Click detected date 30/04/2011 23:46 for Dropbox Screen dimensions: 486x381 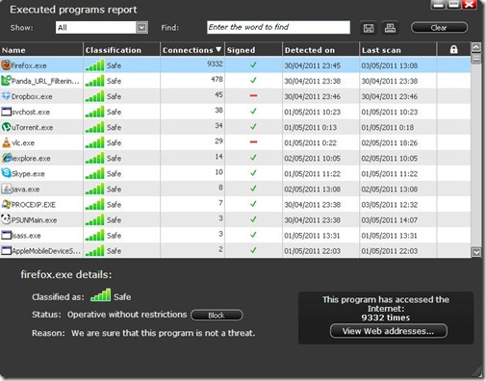[312, 96]
